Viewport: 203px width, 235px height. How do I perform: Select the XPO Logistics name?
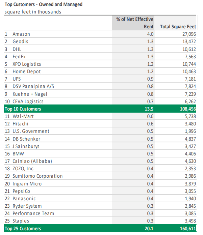tap(27, 64)
